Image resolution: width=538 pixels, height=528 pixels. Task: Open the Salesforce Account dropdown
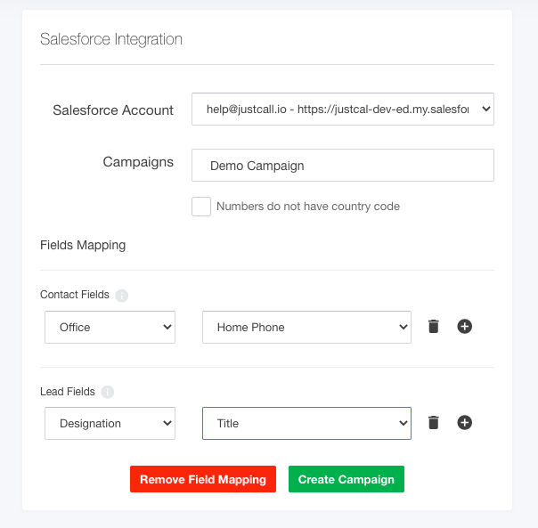[343, 110]
